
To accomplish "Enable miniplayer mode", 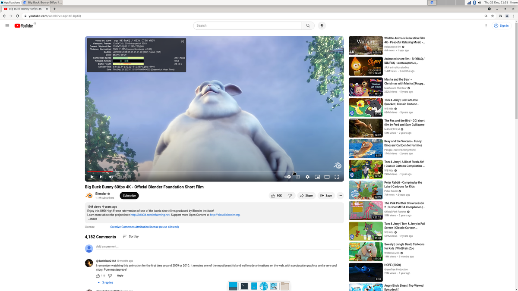I will 317,177.
